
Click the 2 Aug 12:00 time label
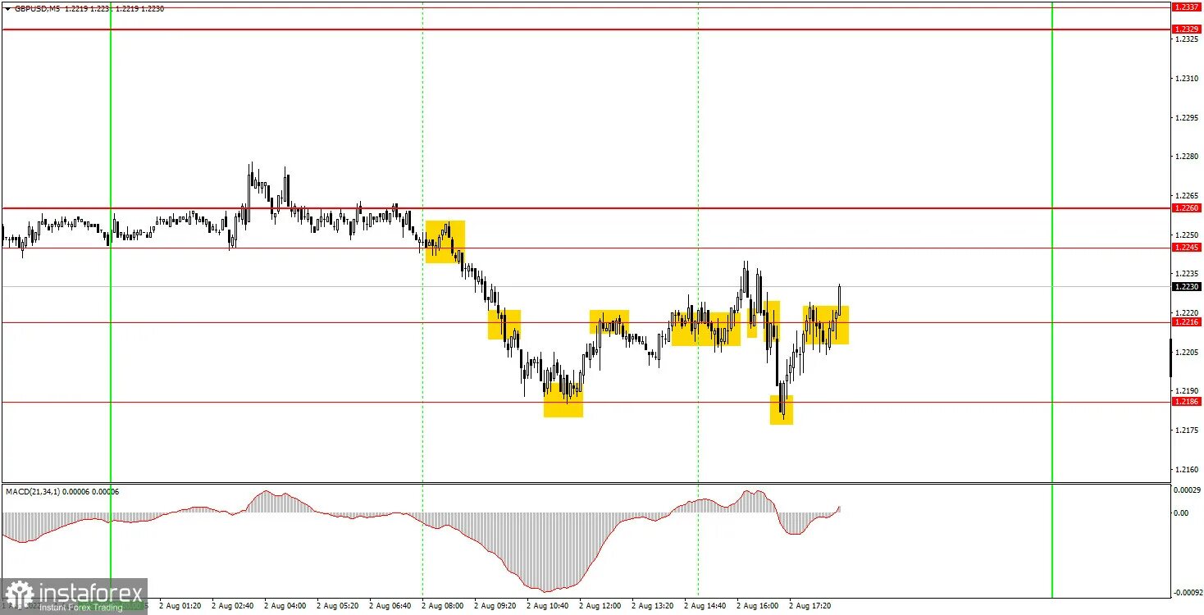click(x=600, y=606)
